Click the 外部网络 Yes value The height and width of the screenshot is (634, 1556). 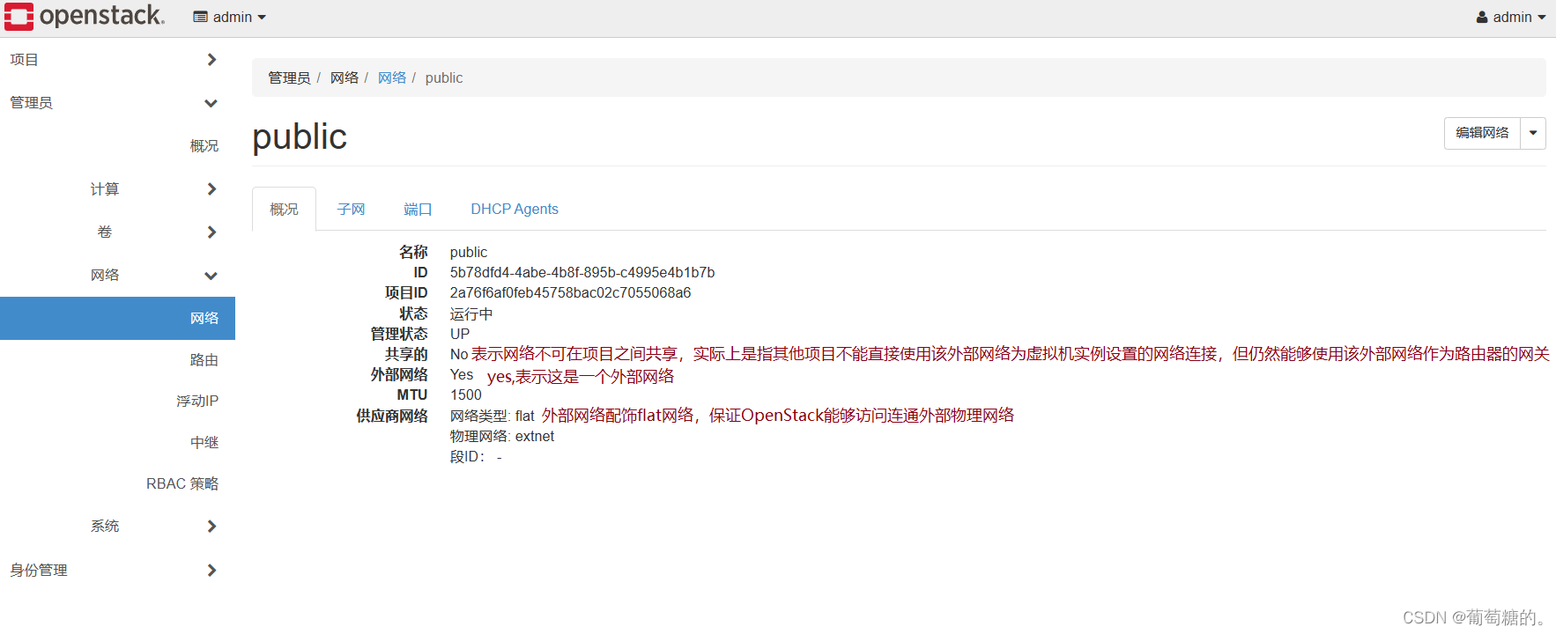point(462,375)
